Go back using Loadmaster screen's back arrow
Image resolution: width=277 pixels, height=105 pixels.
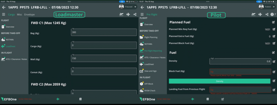pyautogui.click(x=4, y=7)
